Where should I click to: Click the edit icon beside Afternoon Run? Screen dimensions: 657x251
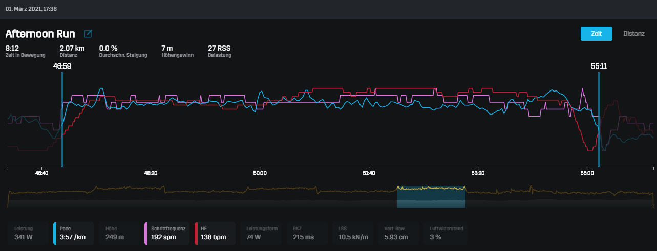point(88,34)
